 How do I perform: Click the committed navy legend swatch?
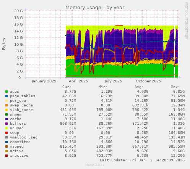[x=6, y=142]
